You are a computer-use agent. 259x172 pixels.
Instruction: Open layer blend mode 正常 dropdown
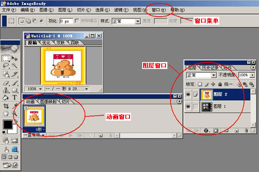[x=214, y=76]
